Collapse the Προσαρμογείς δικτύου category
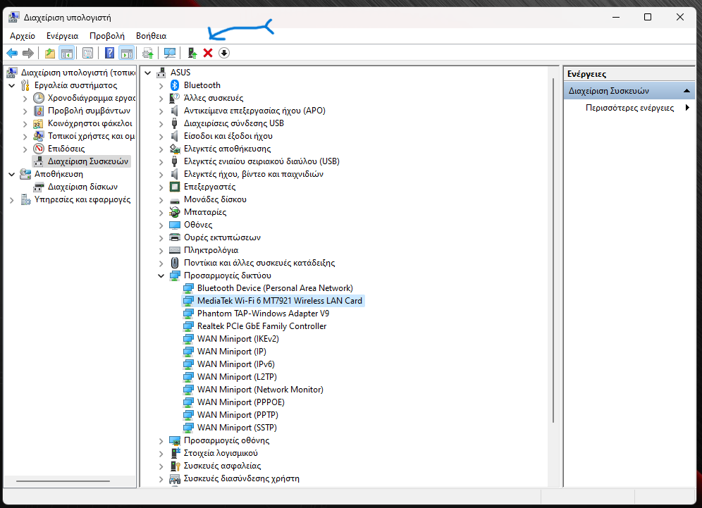Viewport: 702px width, 508px height. click(x=161, y=275)
